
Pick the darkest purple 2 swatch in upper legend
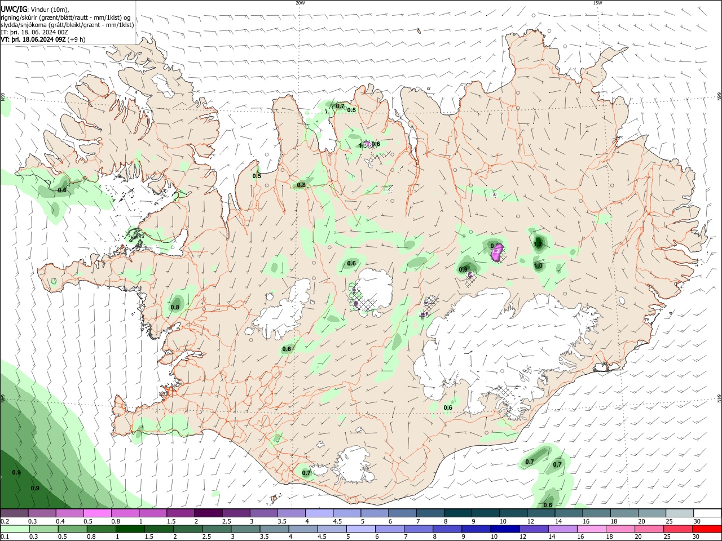point(208,513)
